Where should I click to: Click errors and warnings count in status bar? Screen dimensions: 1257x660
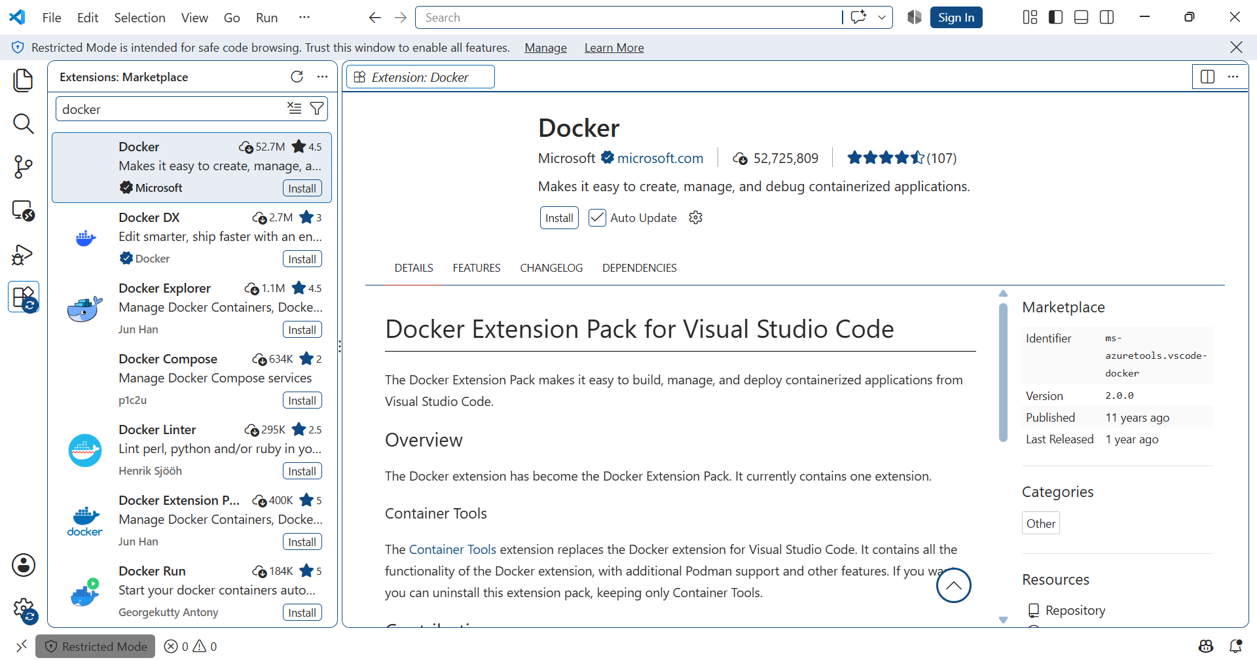tap(191, 646)
